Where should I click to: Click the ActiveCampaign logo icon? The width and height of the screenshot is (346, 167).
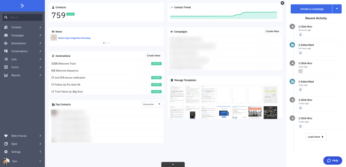coord(22,6)
